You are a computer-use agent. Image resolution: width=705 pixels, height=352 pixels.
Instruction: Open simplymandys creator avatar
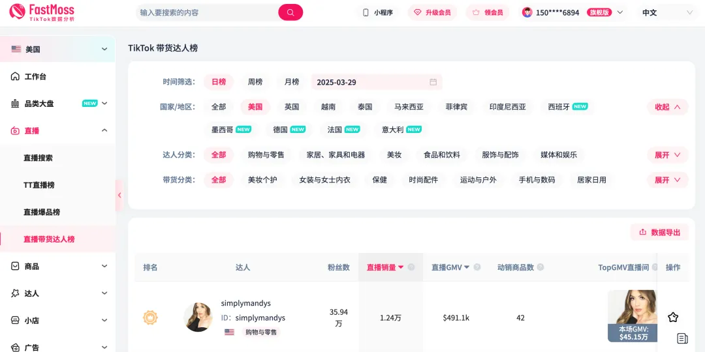[198, 317]
